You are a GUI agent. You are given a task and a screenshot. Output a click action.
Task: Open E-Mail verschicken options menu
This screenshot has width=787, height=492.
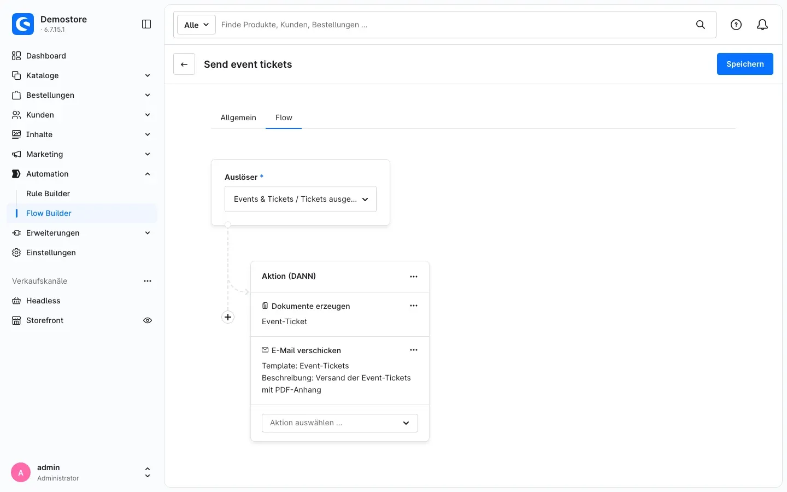point(414,350)
